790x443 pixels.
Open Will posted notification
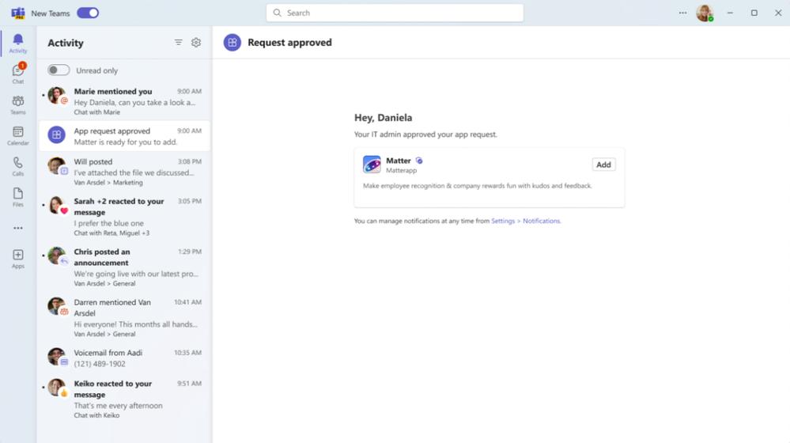tap(124, 172)
